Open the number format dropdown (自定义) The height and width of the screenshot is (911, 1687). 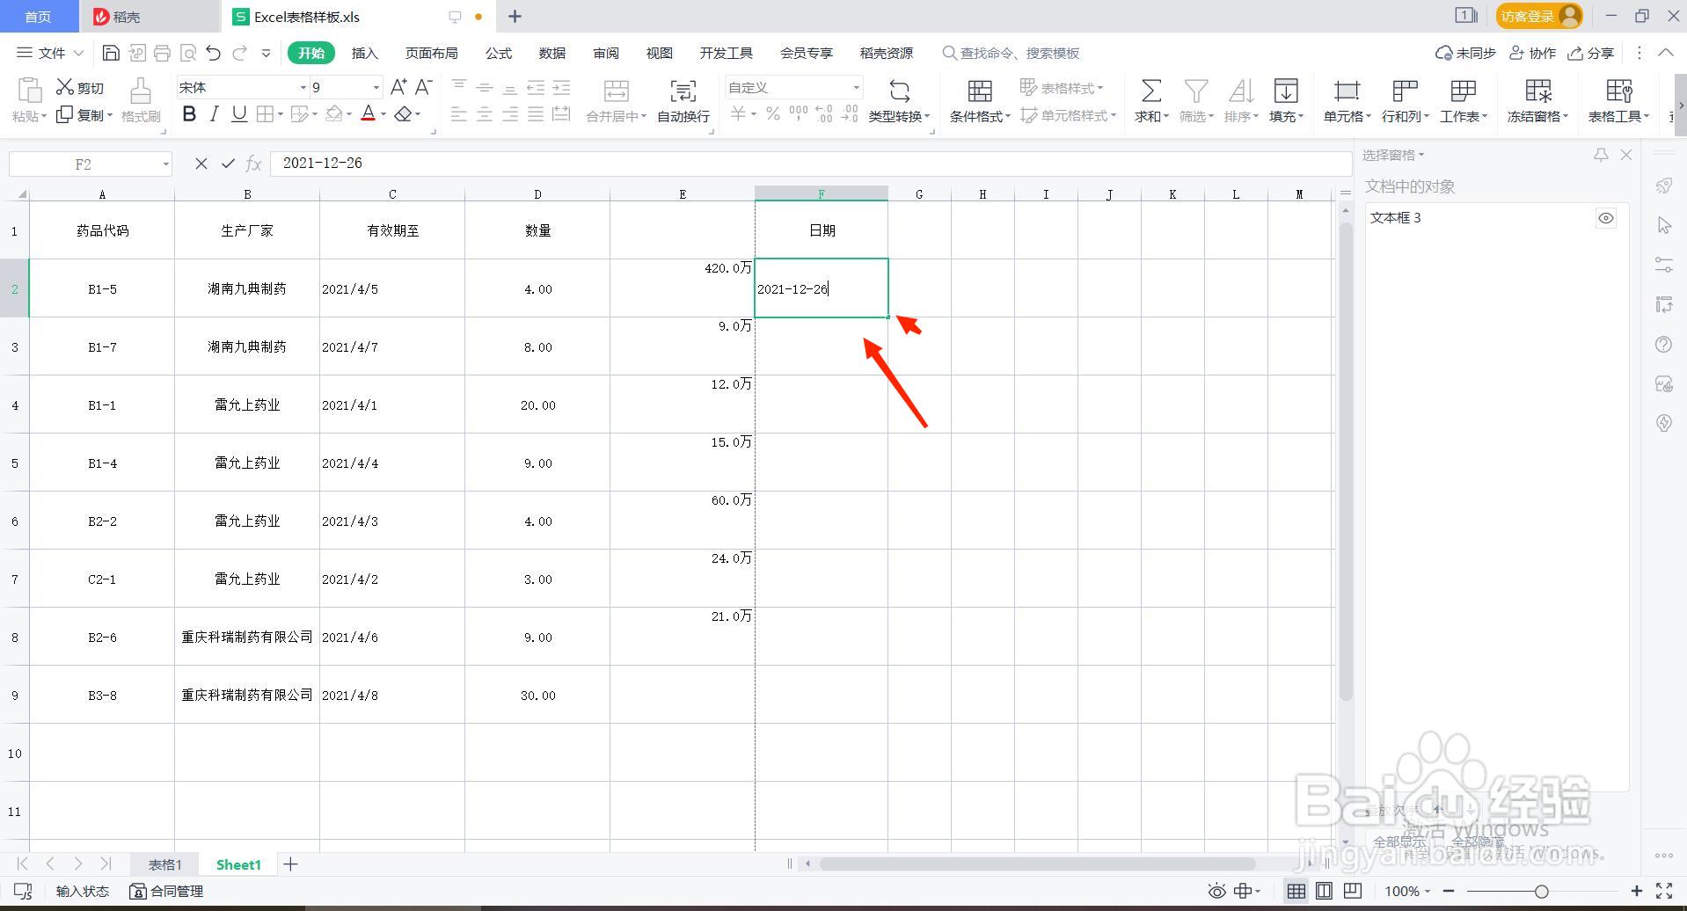[x=856, y=87]
